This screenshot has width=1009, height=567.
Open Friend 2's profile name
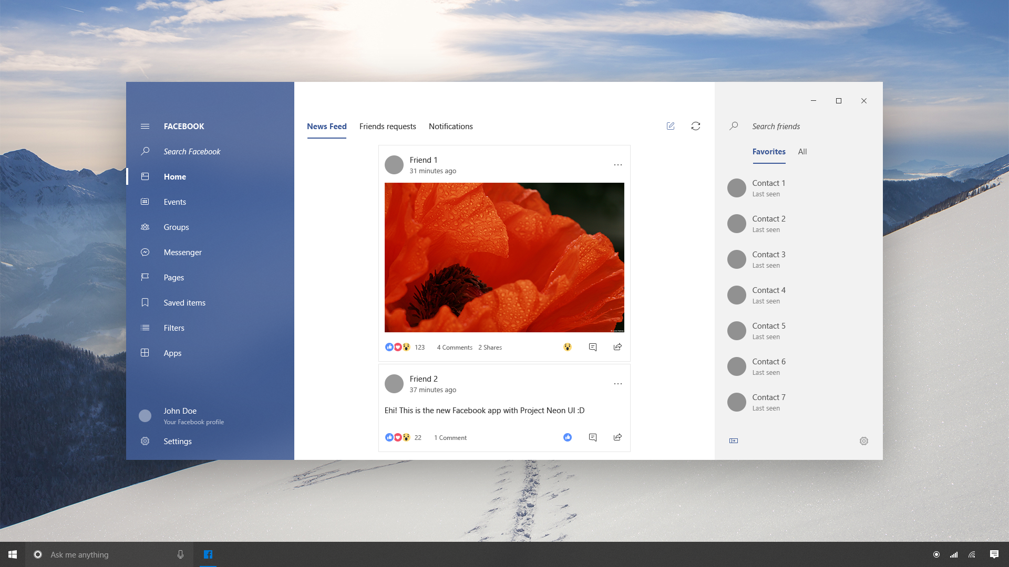point(424,379)
